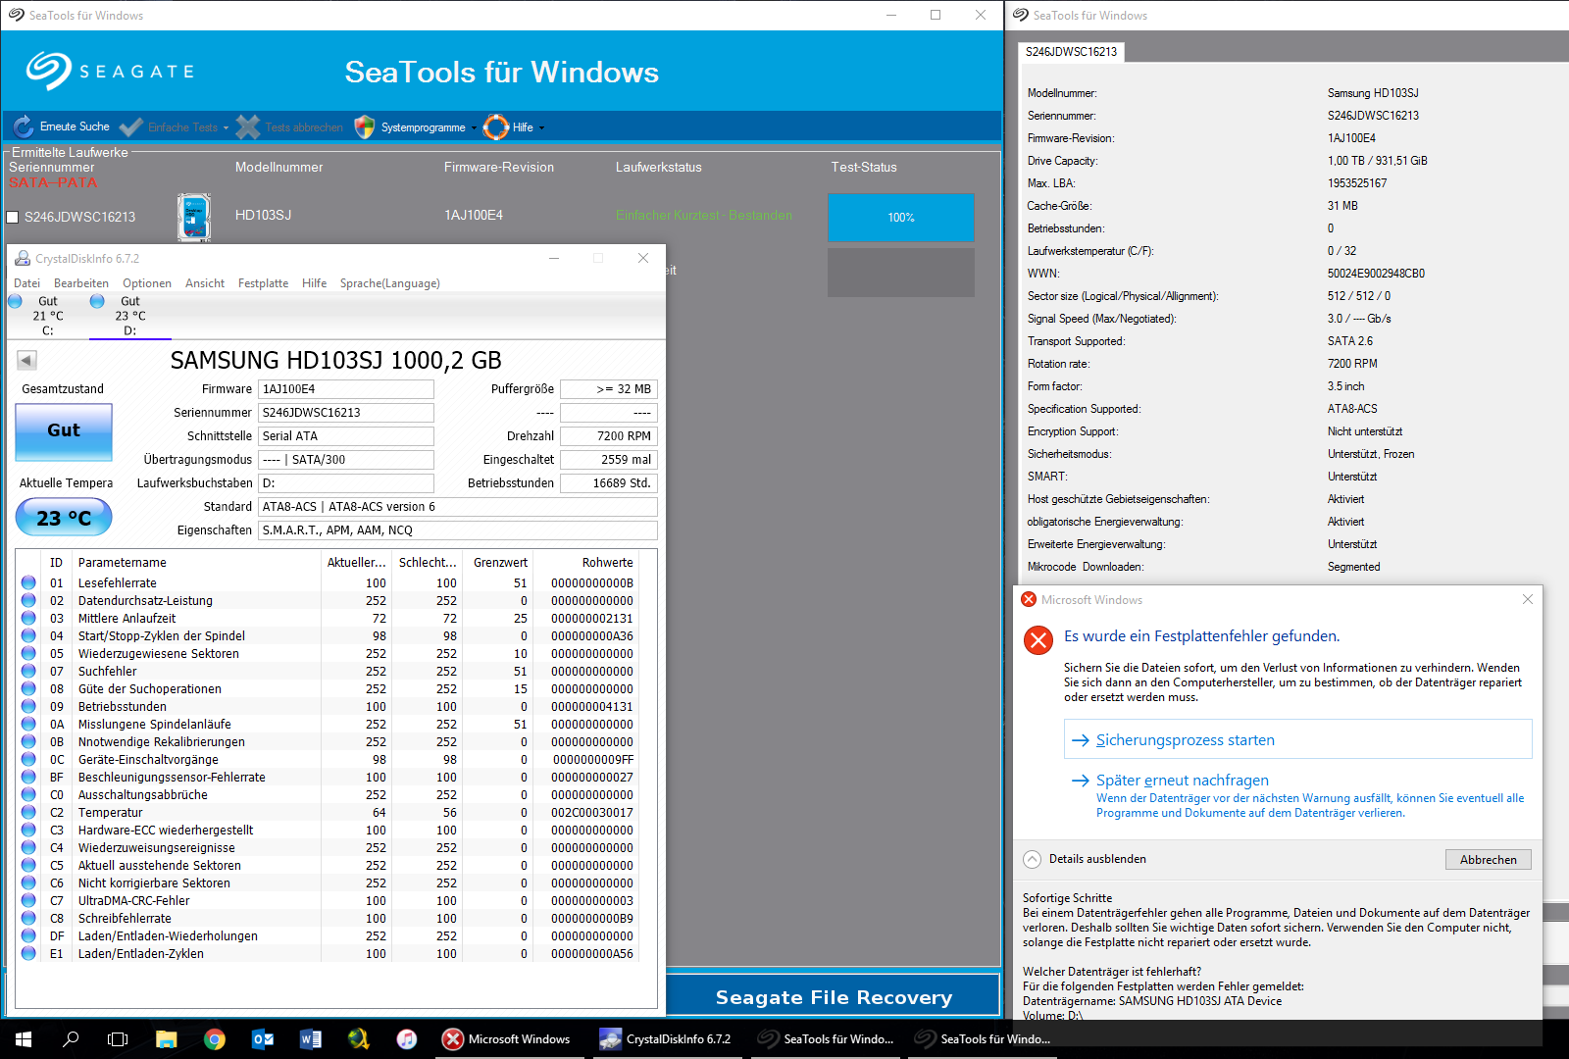The image size is (1569, 1059).
Task: Open Festplatte menu in CrystalDiskInfo
Action: [x=263, y=283]
